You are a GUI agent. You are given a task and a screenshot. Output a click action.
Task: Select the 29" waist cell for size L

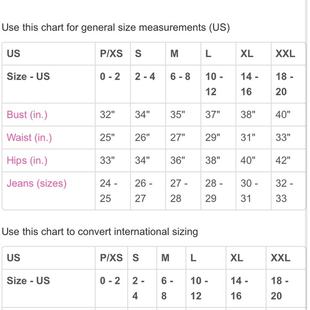[x=218, y=137]
